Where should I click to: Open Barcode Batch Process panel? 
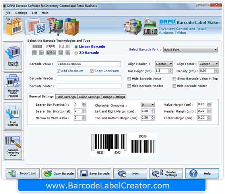click(x=13, y=86)
